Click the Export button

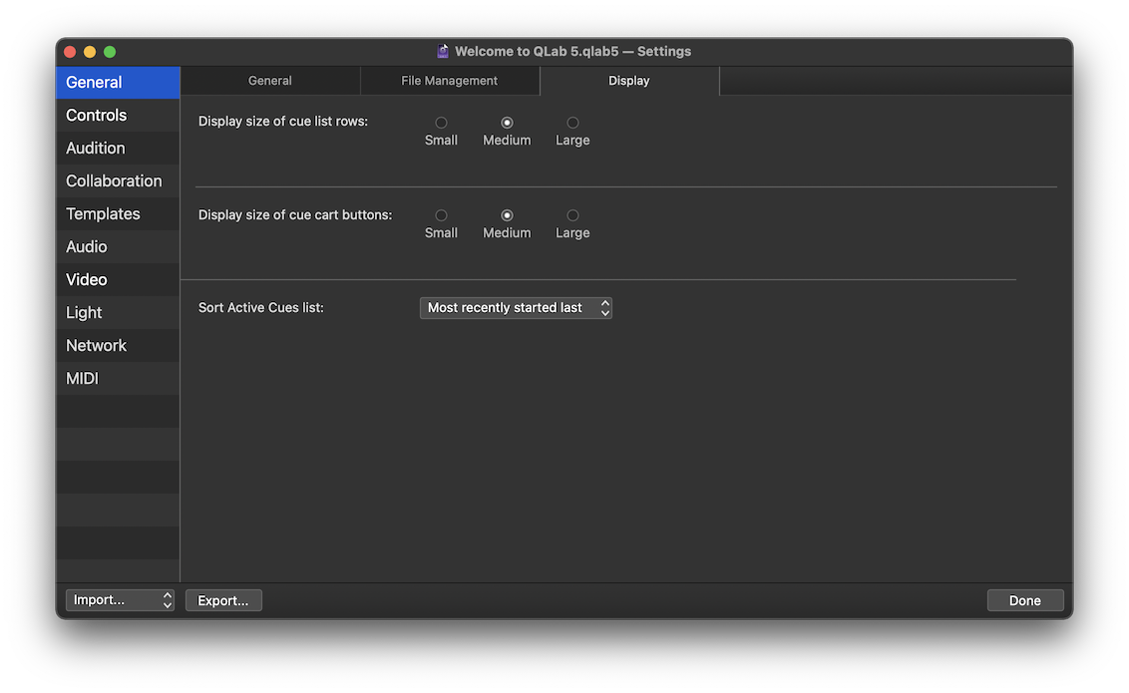pos(223,600)
